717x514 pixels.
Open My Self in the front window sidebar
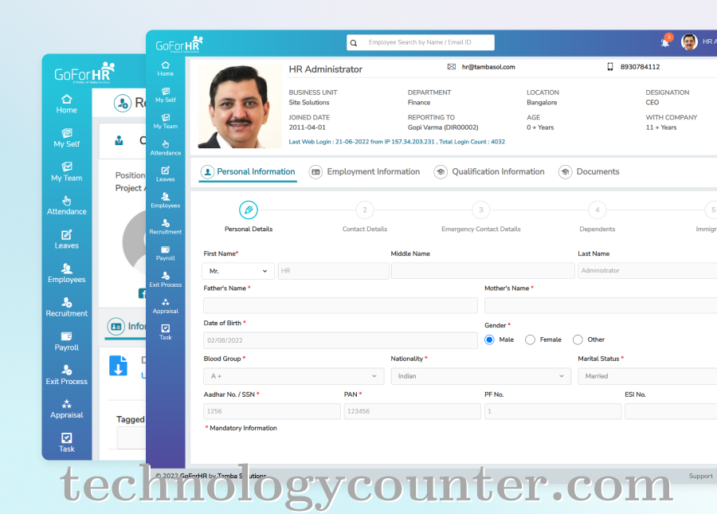tap(166, 95)
